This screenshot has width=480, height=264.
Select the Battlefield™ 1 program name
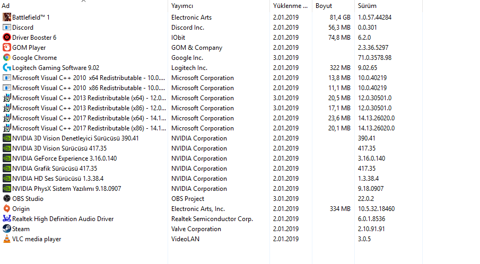(31, 17)
